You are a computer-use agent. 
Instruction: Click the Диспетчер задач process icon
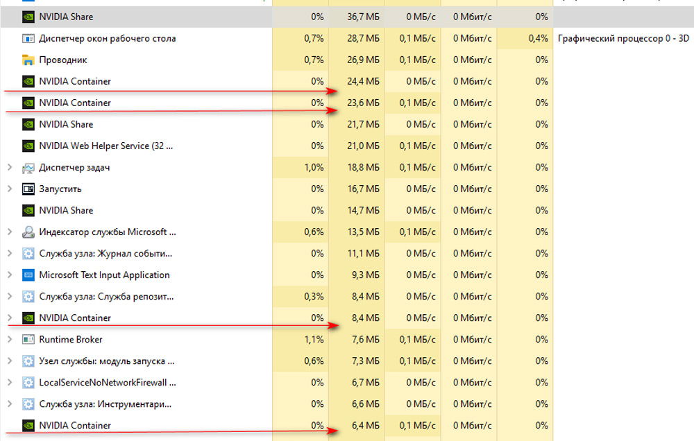28,167
